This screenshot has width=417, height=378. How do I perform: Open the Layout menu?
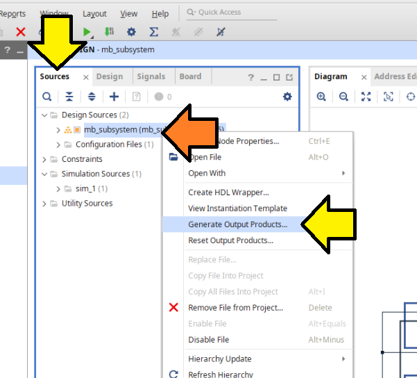click(94, 14)
